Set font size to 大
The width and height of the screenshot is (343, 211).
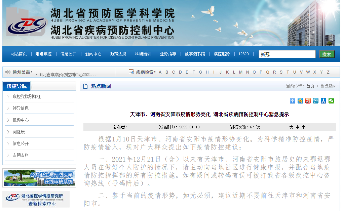click(291, 127)
